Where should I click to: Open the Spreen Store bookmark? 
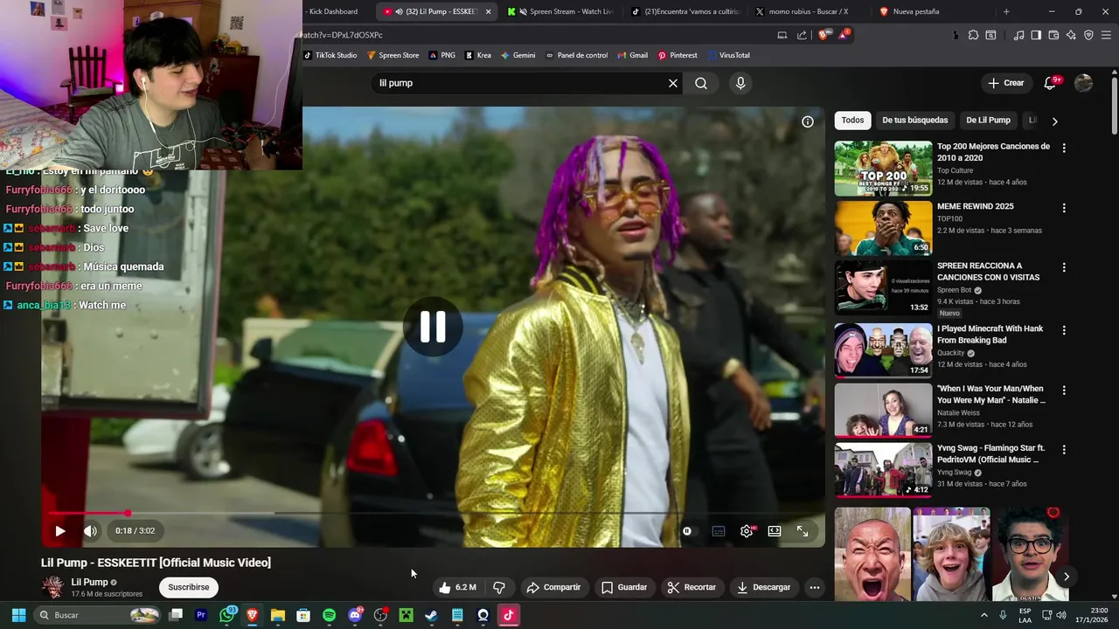(x=393, y=55)
